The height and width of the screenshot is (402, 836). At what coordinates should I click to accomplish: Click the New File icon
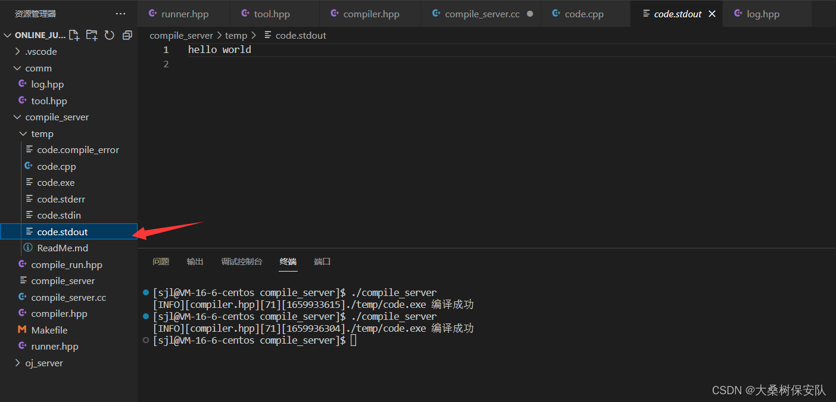[74, 35]
